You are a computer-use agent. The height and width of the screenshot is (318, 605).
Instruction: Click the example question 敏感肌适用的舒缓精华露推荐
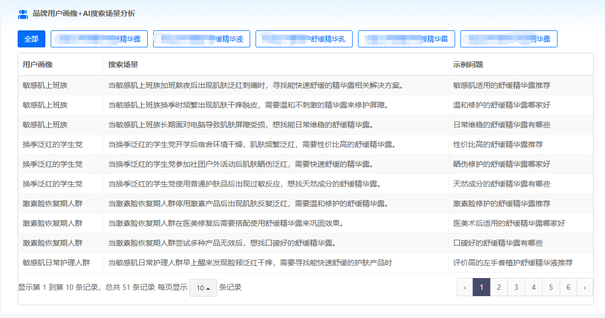coord(501,86)
